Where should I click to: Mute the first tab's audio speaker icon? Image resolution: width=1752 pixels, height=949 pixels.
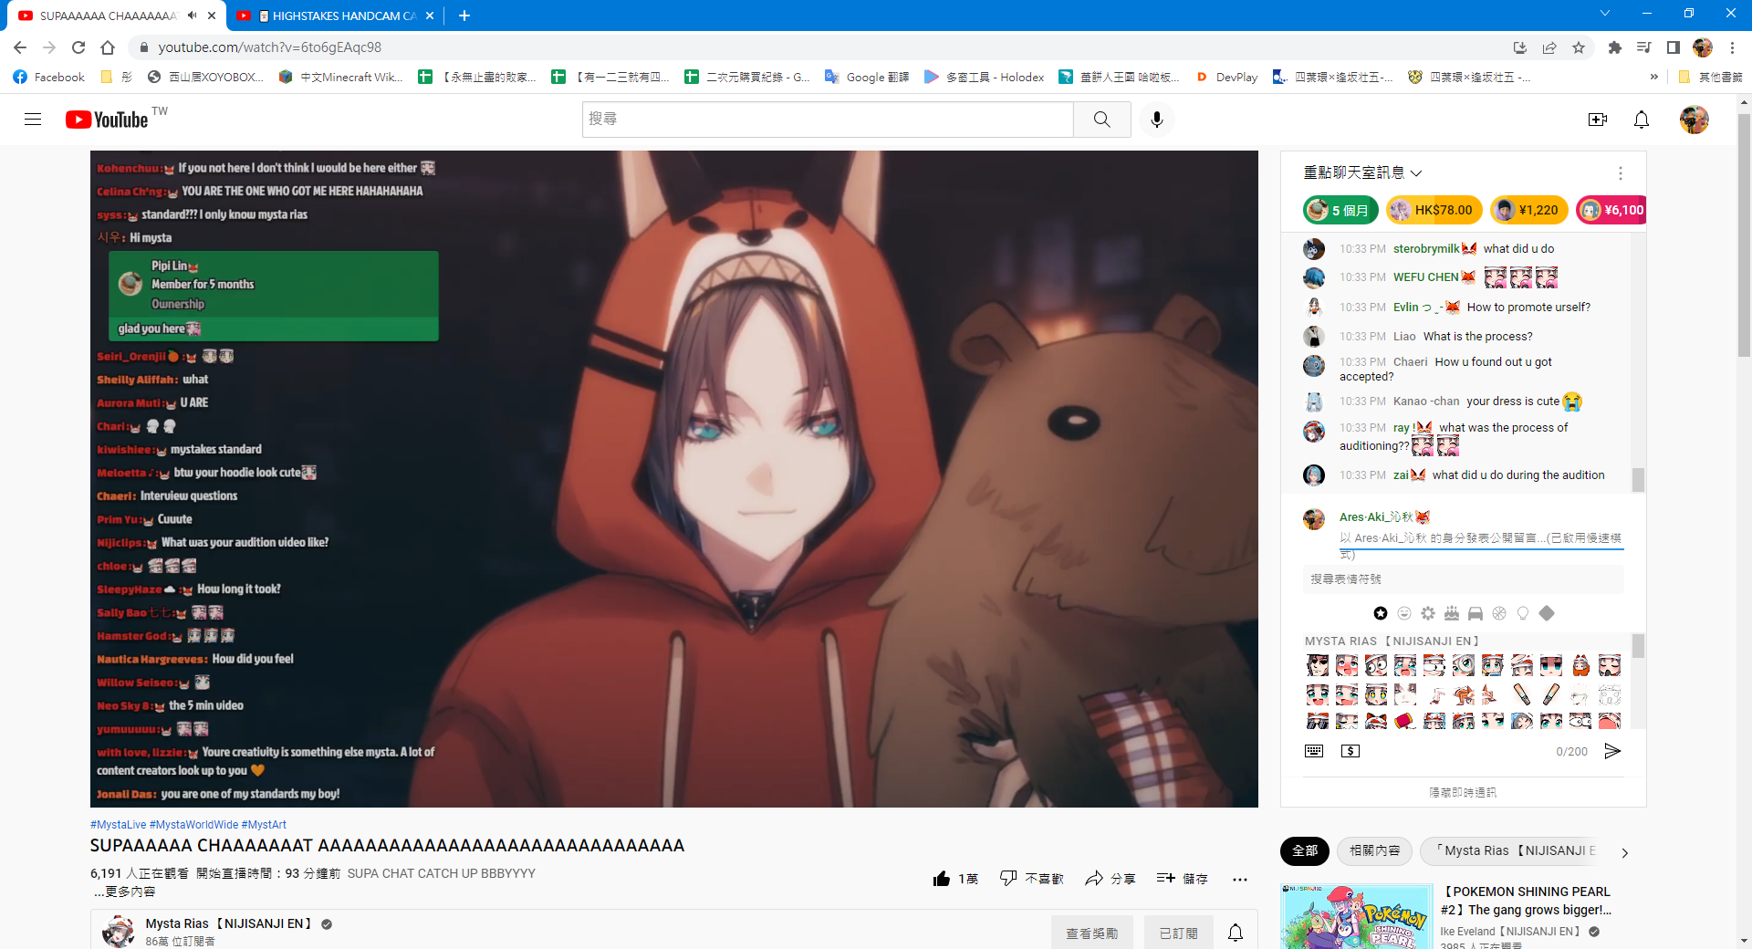pos(192,16)
